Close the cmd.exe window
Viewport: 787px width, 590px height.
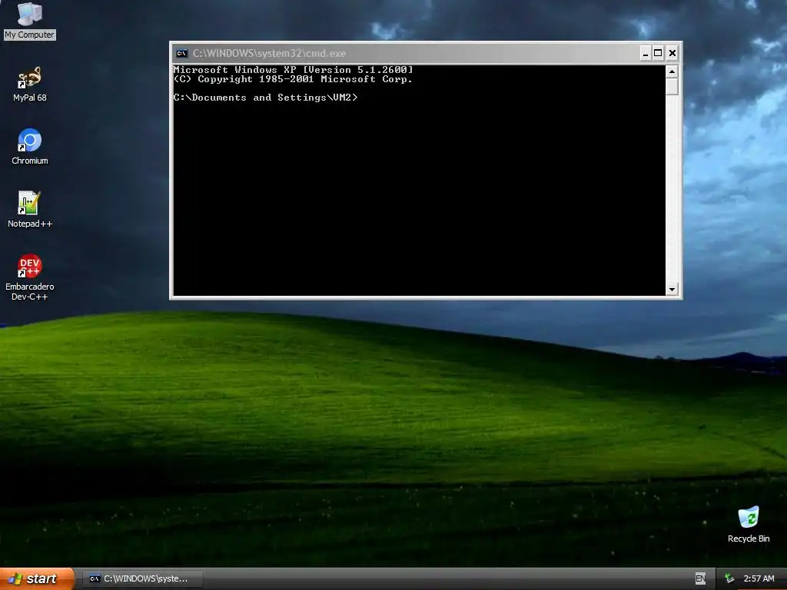pos(672,53)
